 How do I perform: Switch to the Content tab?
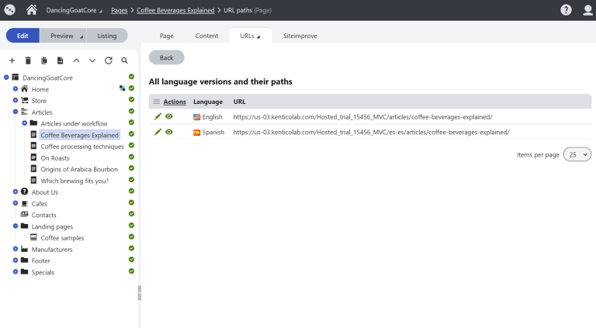(x=206, y=36)
